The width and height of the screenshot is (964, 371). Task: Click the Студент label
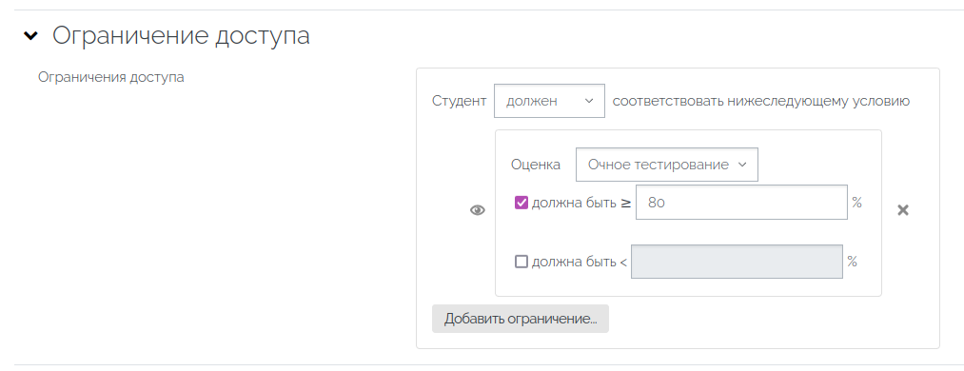tap(460, 101)
